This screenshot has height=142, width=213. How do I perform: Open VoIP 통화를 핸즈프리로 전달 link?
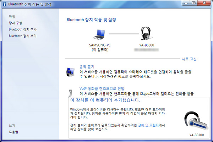point(102,89)
